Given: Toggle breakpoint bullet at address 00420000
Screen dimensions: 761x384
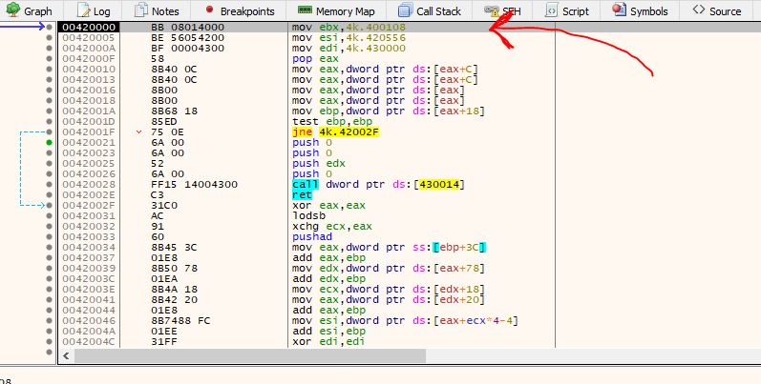Looking at the screenshot, I should (50, 28).
